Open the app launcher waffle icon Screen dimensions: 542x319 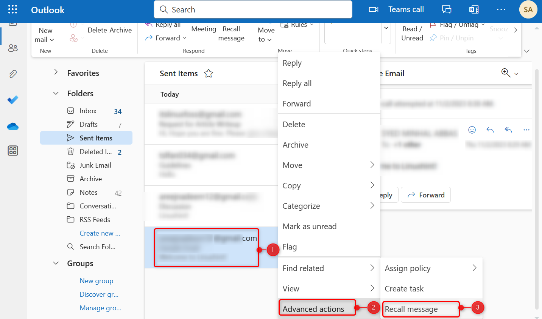(x=12, y=9)
